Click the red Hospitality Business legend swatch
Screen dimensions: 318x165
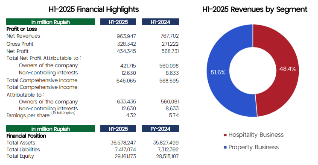225,135
